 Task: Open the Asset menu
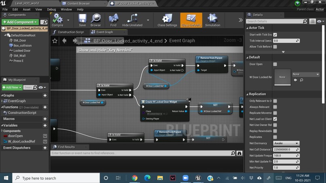click(27, 9)
